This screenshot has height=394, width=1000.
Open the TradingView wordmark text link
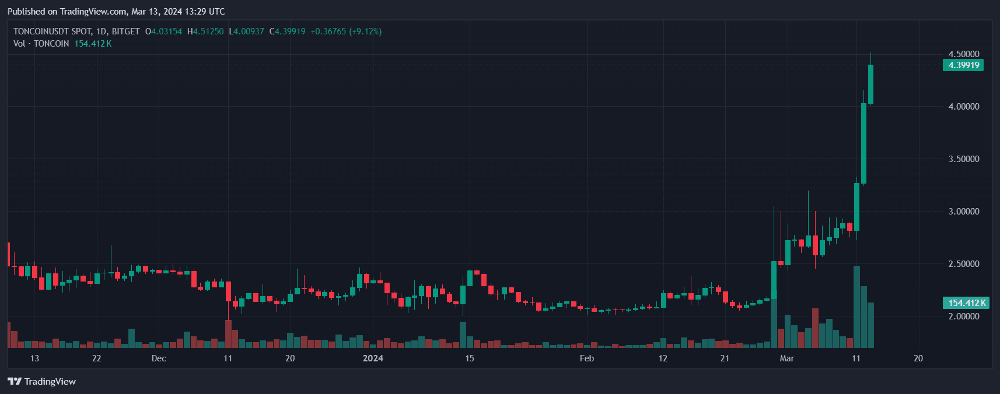pos(50,381)
